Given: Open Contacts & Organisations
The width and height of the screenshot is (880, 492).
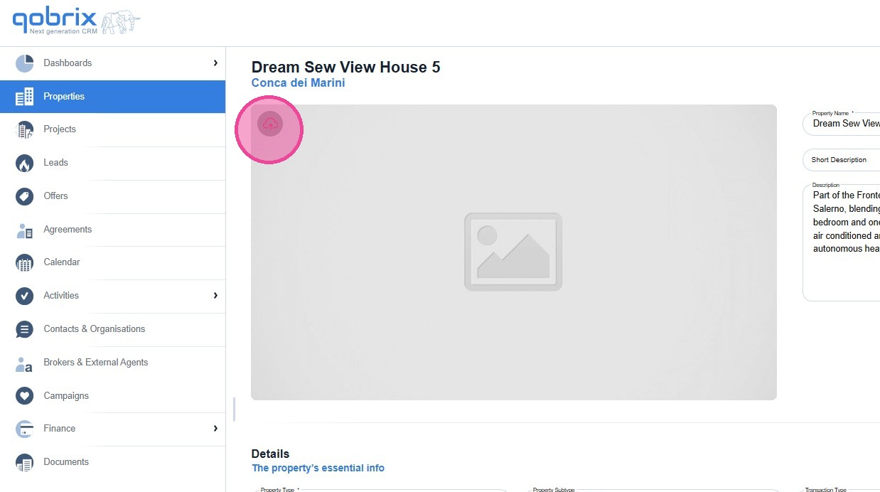Looking at the screenshot, I should pos(112,329).
